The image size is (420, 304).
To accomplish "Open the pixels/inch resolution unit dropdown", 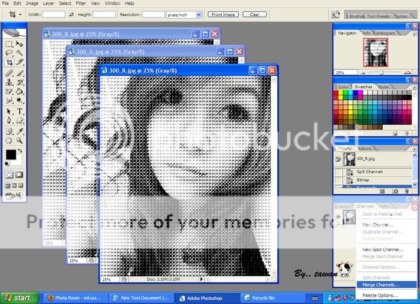I will coord(199,14).
